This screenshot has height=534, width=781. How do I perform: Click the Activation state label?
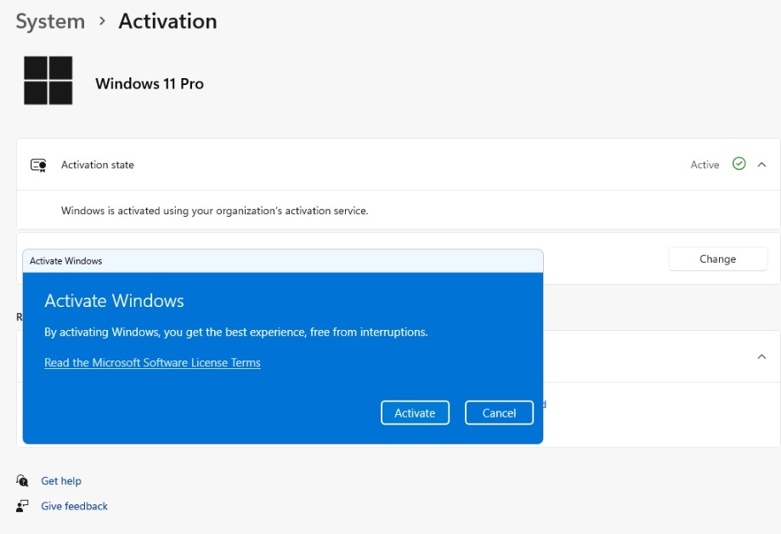[98, 165]
